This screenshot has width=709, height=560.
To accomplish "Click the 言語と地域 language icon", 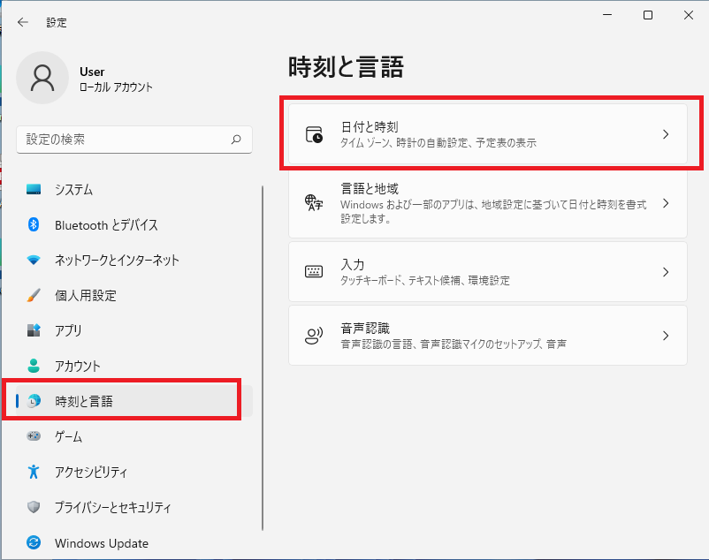I will tap(314, 203).
